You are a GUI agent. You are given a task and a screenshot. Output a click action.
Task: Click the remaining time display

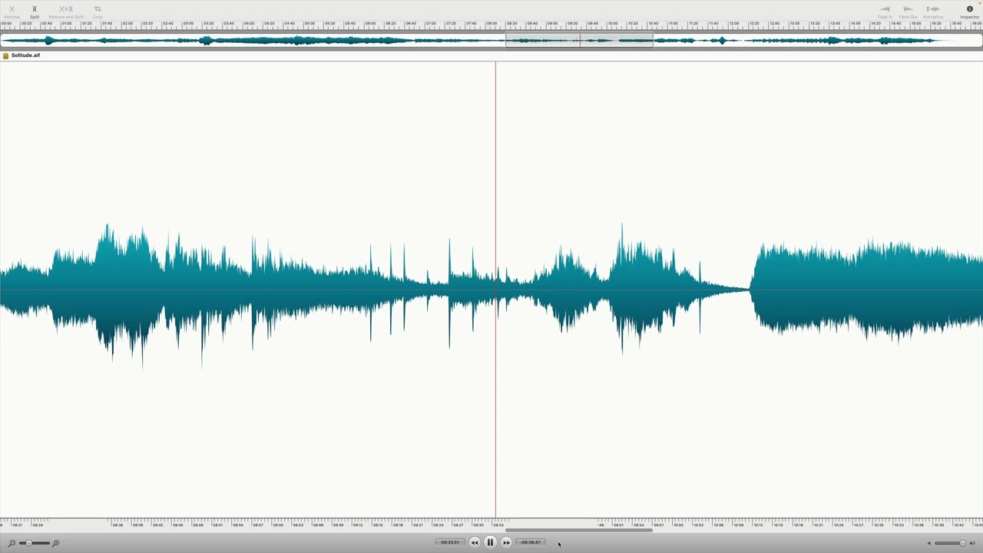(x=531, y=542)
